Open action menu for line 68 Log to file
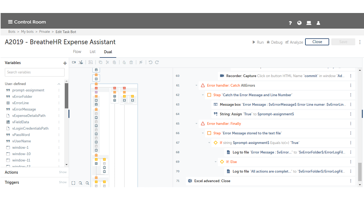 tap(351, 152)
